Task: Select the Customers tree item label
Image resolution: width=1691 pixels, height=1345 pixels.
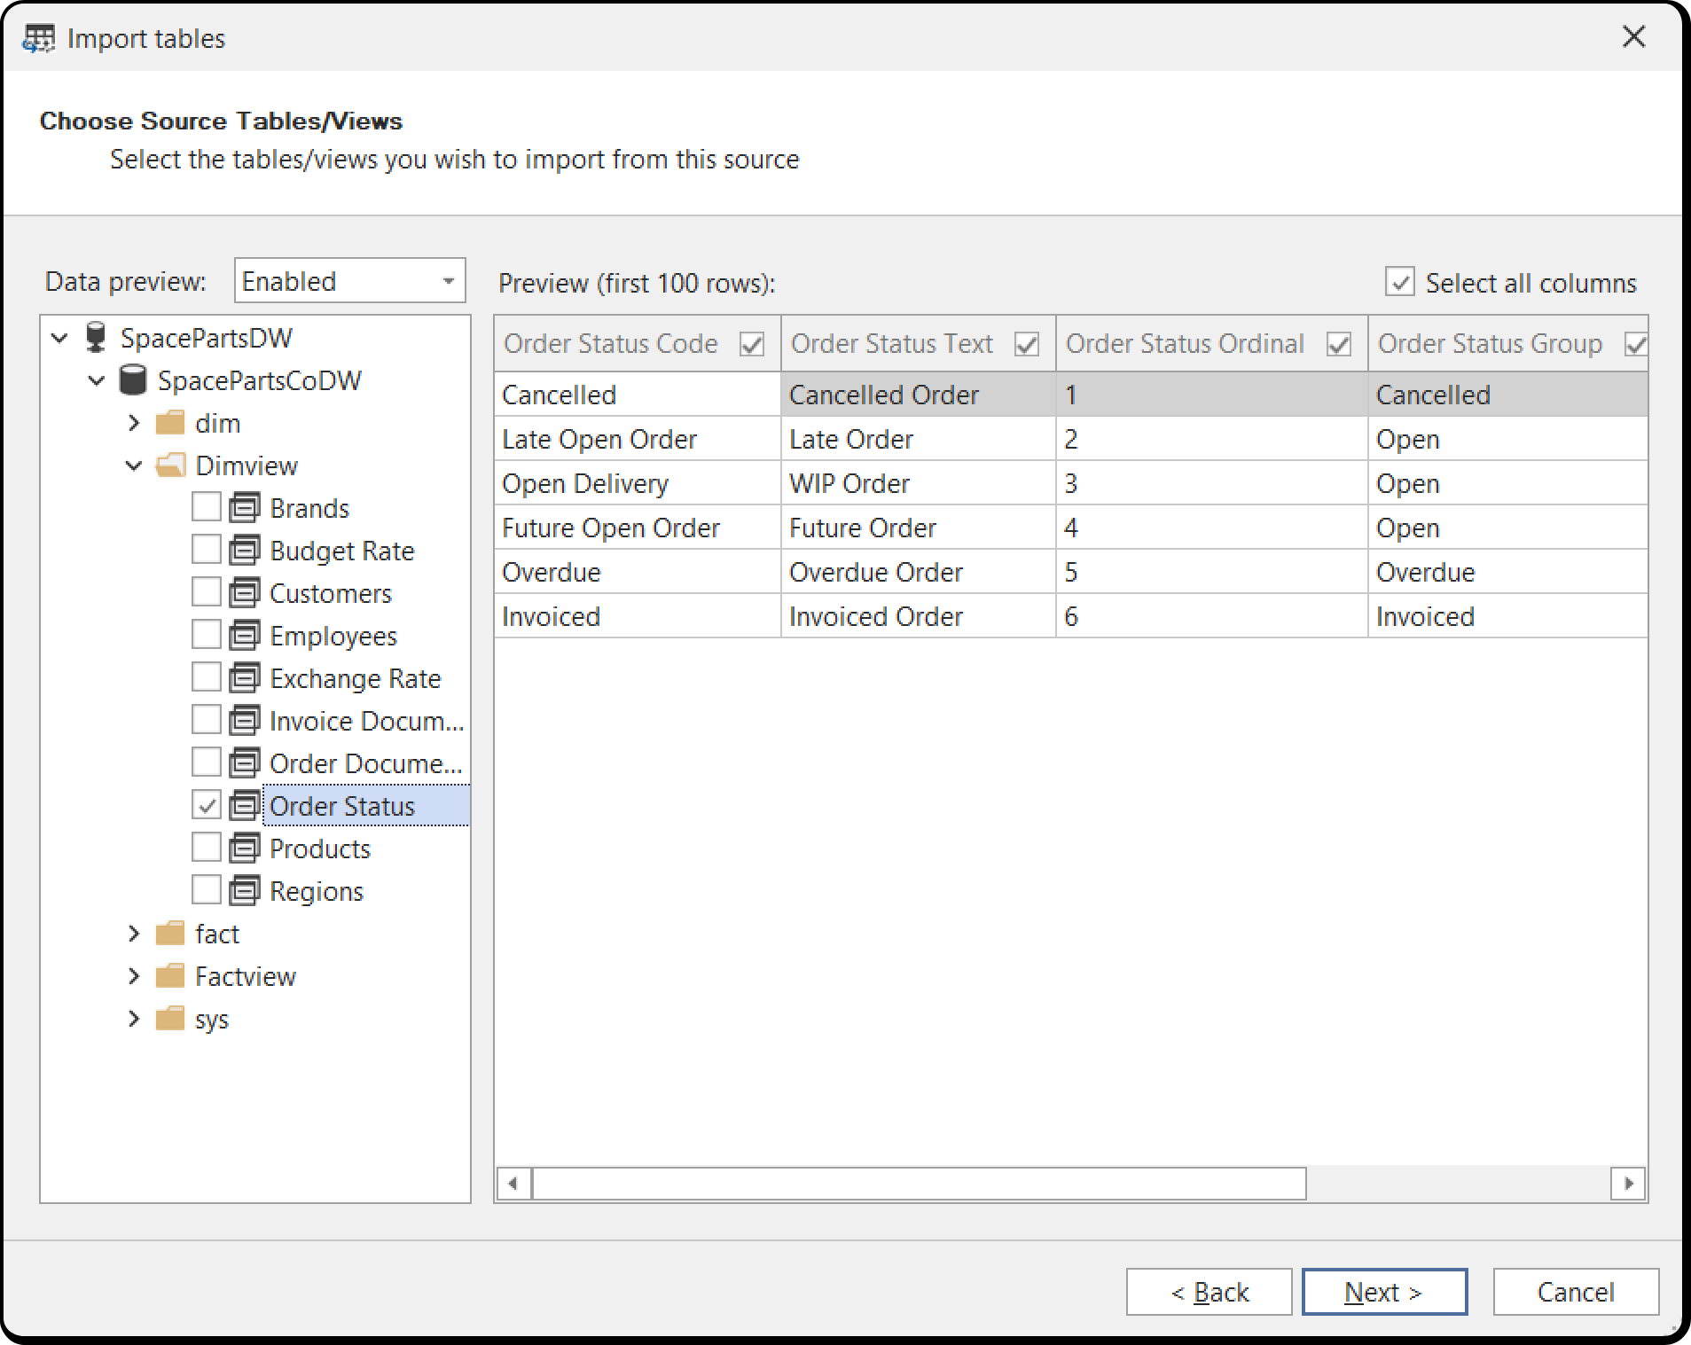Action: 331,593
